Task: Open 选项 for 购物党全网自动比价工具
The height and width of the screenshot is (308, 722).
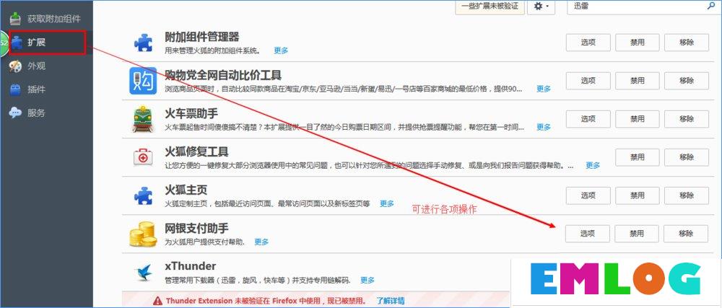Action: pos(588,81)
